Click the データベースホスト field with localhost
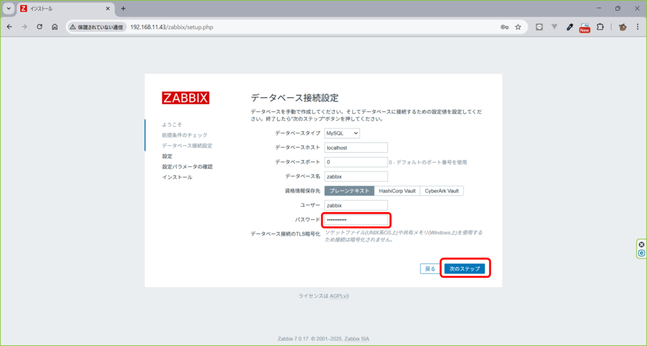The width and height of the screenshot is (647, 346). 356,148
